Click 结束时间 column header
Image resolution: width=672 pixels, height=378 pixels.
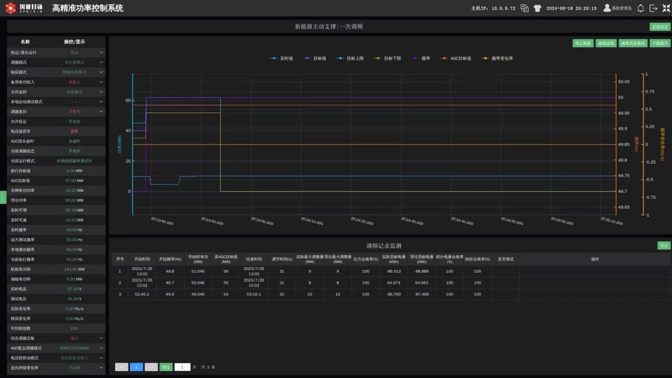click(x=254, y=259)
